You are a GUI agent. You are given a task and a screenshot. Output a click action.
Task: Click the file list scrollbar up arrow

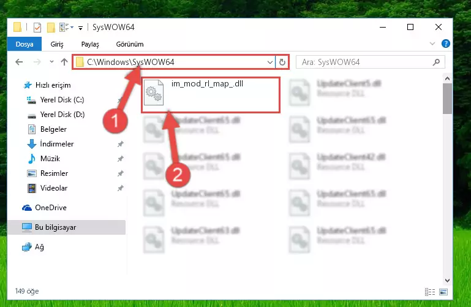pyautogui.click(x=447, y=78)
